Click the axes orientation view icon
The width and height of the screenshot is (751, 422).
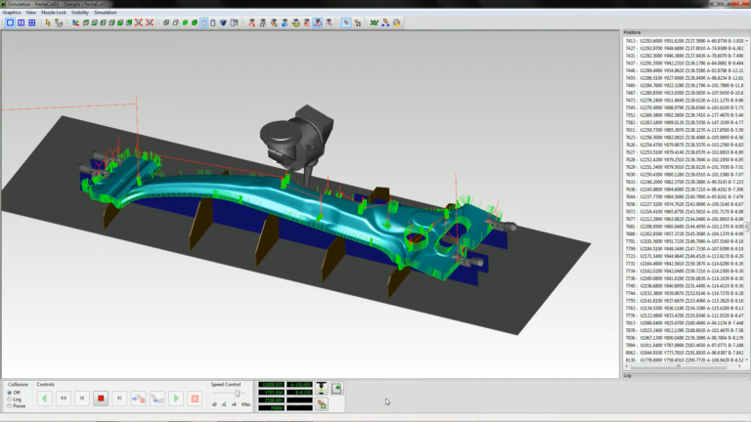point(75,22)
